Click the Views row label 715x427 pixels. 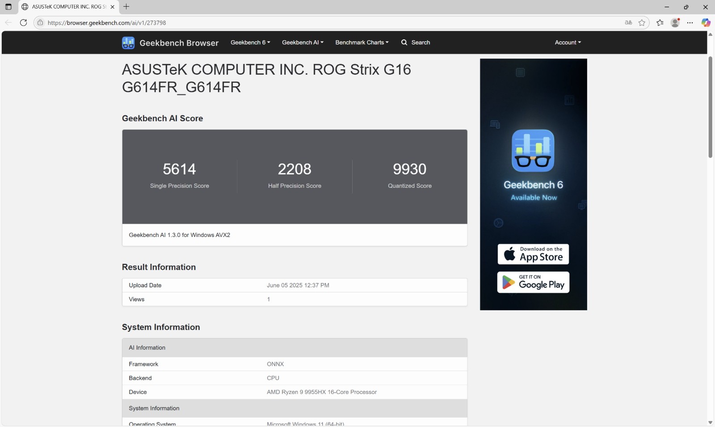[136, 300]
